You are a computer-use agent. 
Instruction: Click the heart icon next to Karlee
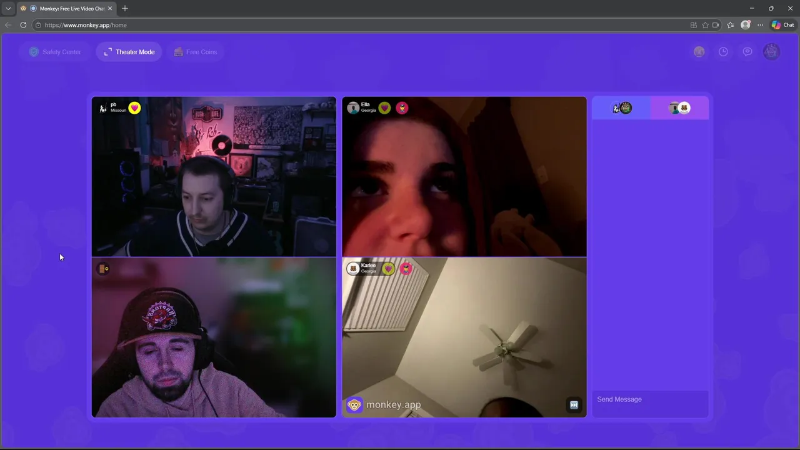click(x=388, y=269)
